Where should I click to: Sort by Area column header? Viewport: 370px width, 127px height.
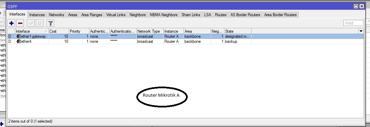coord(197,31)
